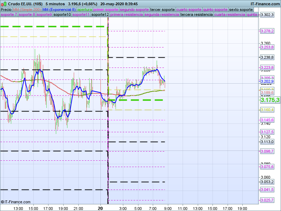Select the blue 3.202,9 price label
Image resolution: width=281 pixels, height=211 pixels.
(267, 81)
